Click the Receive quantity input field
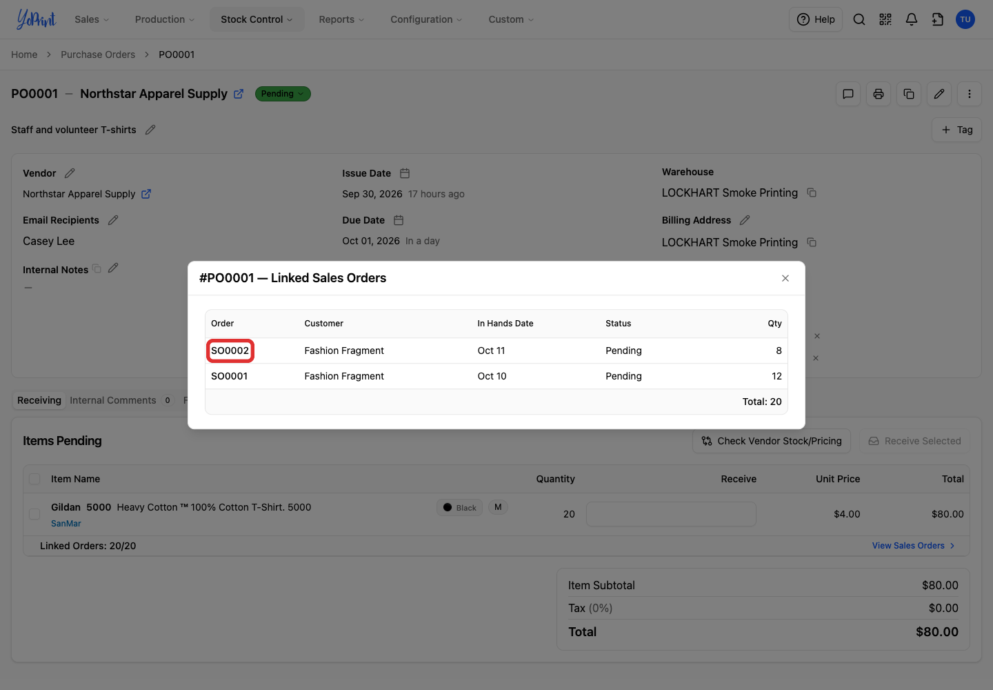This screenshot has width=993, height=690. tap(671, 514)
